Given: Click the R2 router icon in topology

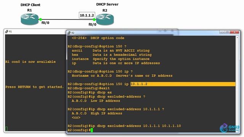Looking at the screenshot, I should [105, 19].
